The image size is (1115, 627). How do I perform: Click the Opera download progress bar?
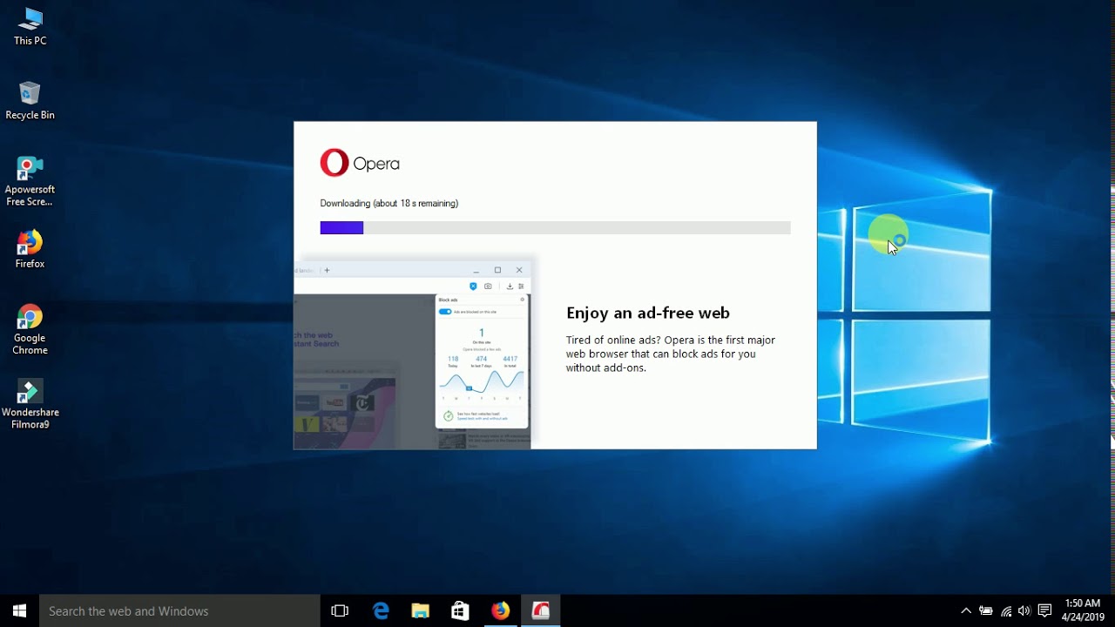pos(555,228)
